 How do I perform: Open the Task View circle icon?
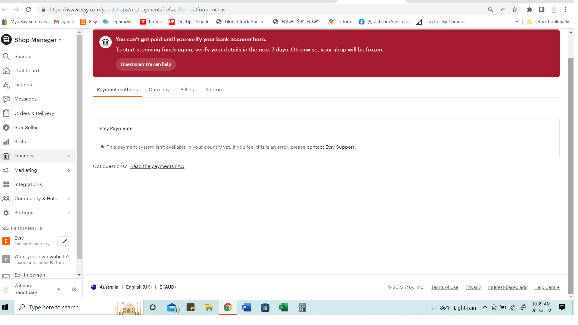pos(153,307)
